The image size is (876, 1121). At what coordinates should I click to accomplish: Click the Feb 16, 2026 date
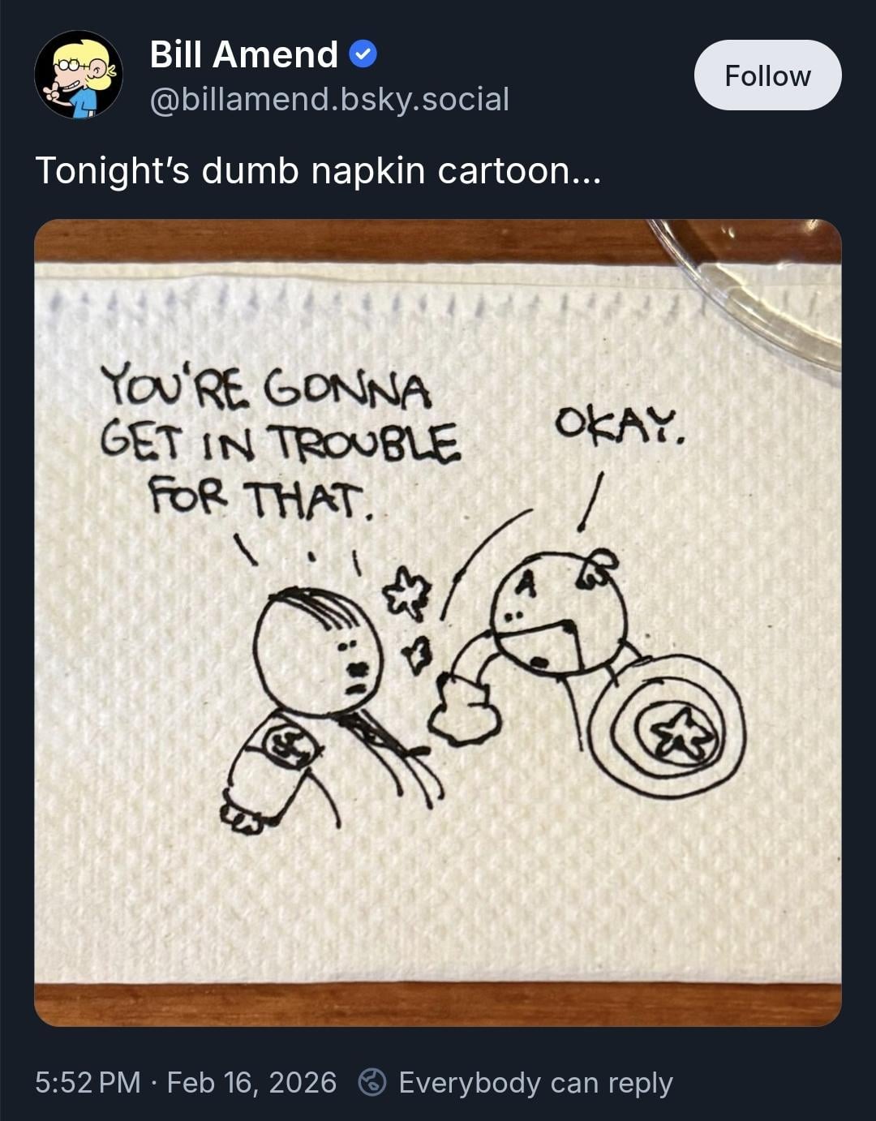click(251, 1082)
